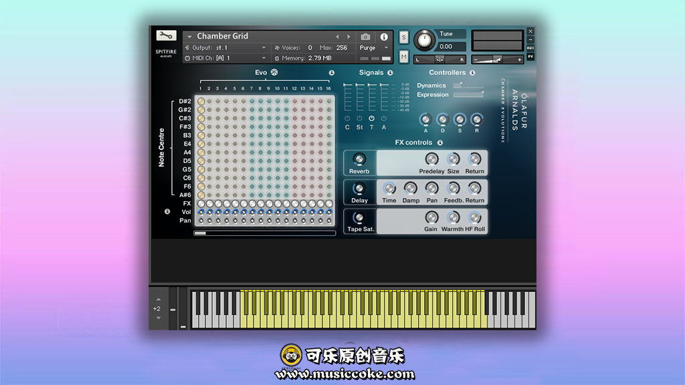685x385 pixels.
Task: Click the delay Feedb. knob
Action: pos(453,188)
